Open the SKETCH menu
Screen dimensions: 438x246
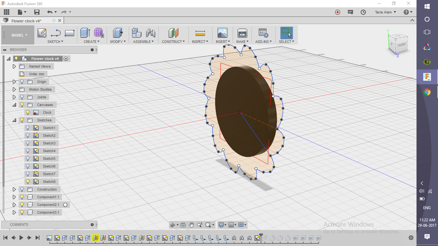(55, 42)
